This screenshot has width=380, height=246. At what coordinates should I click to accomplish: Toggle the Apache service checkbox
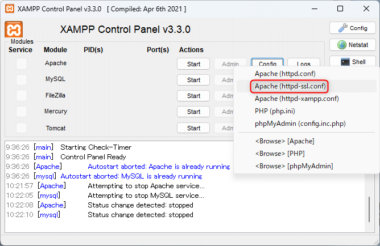(x=22, y=63)
